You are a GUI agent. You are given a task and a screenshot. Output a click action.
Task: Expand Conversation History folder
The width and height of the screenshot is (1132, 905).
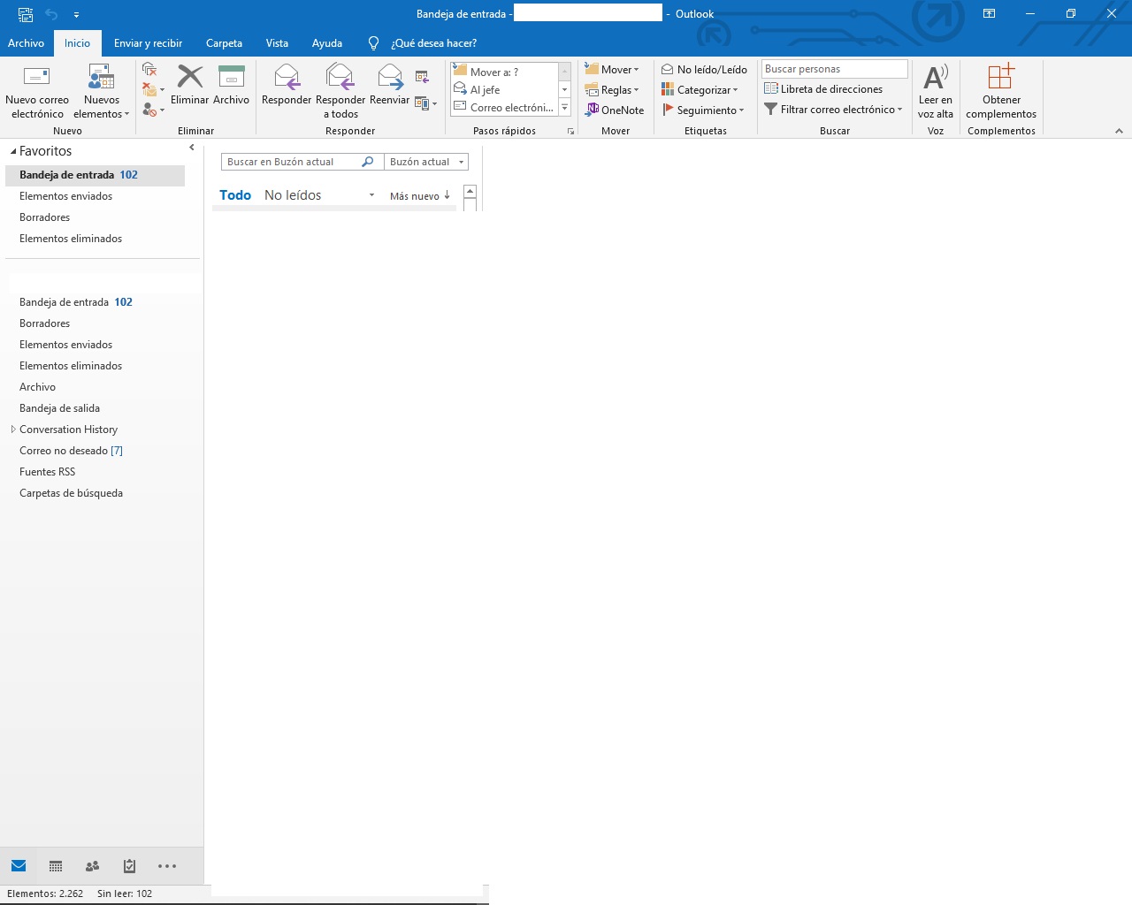pyautogui.click(x=12, y=430)
